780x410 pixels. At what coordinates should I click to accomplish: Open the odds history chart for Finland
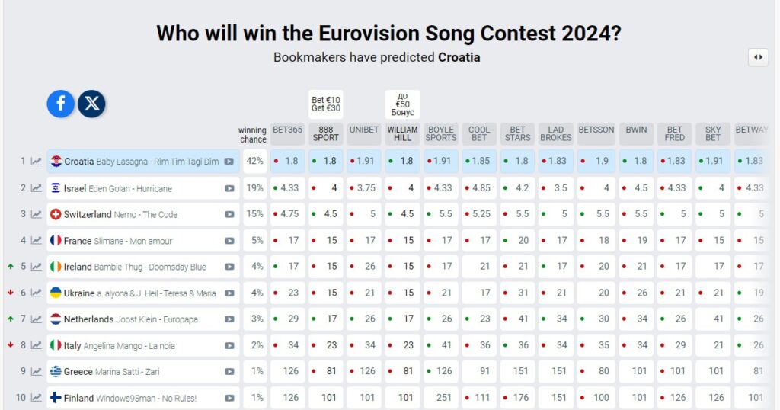coord(37,398)
